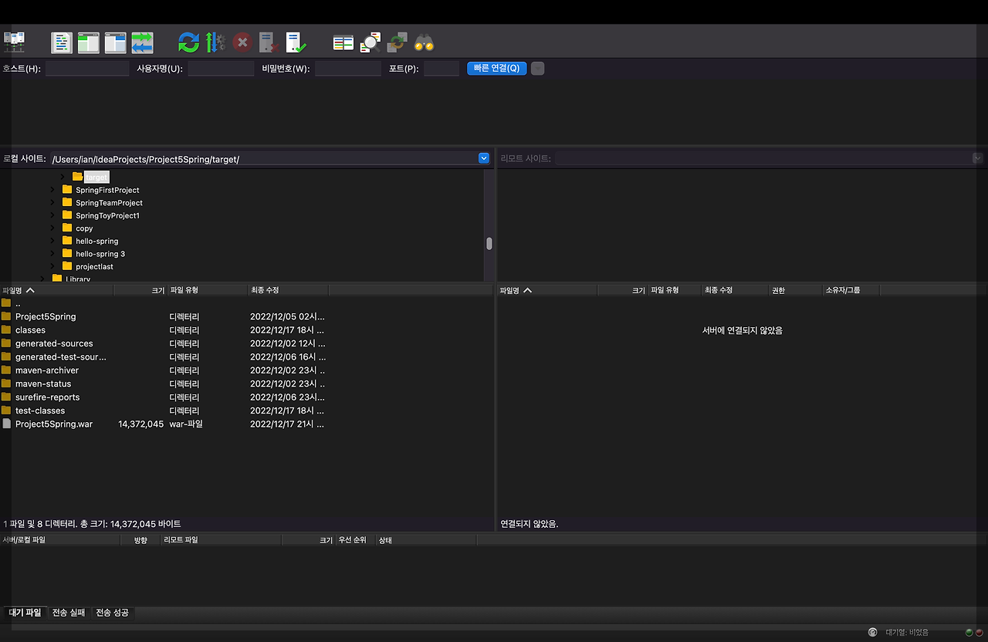Sort local files by 파일명 column
988x642 pixels.
point(57,290)
